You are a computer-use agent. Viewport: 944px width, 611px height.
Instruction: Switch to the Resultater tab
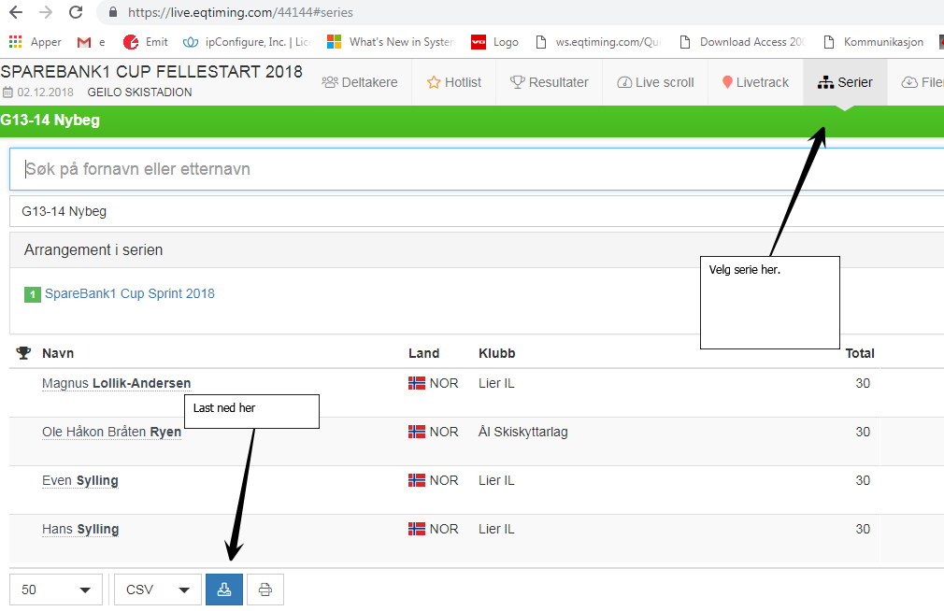(x=549, y=82)
